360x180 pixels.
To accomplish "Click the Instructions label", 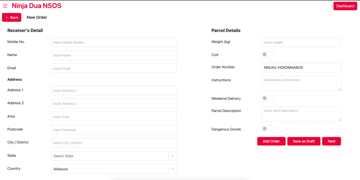I will point(221,80).
